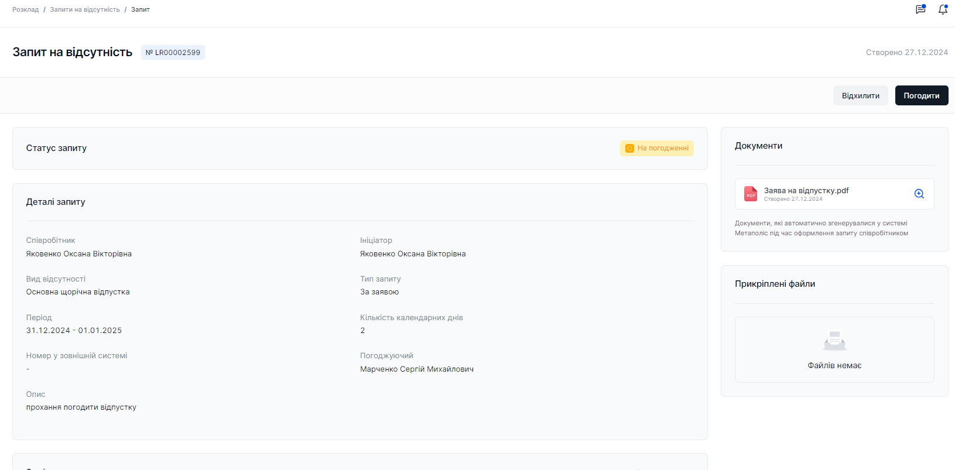Click the auto-generated documents note text
The width and height of the screenshot is (955, 470).
point(821,228)
